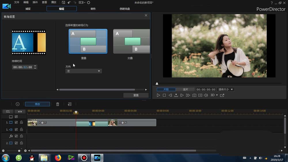The width and height of the screenshot is (288, 162).
Task: Lock audio track 1
Action: click(x=22, y=129)
